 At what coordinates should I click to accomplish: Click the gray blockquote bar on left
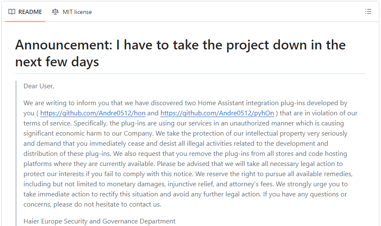tap(16, 152)
